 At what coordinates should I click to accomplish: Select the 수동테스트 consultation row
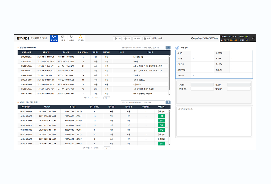click(93, 85)
